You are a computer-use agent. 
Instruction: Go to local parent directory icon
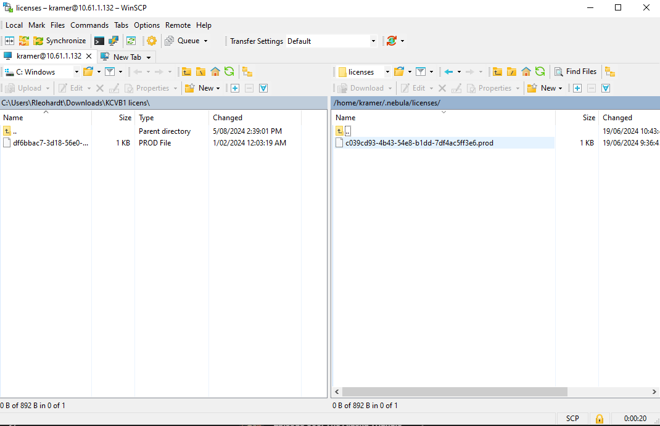click(x=186, y=72)
